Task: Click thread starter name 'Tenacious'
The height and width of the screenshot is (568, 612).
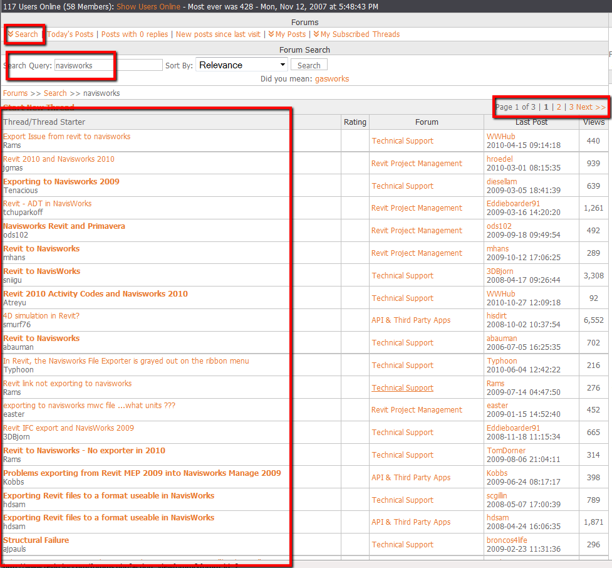Action: pyautogui.click(x=21, y=191)
